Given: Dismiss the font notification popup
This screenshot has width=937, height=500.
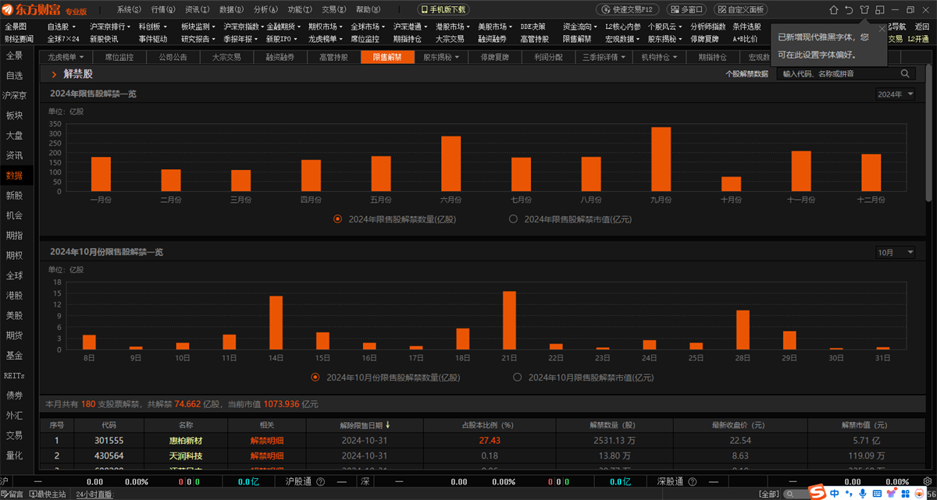Looking at the screenshot, I should (882, 29).
